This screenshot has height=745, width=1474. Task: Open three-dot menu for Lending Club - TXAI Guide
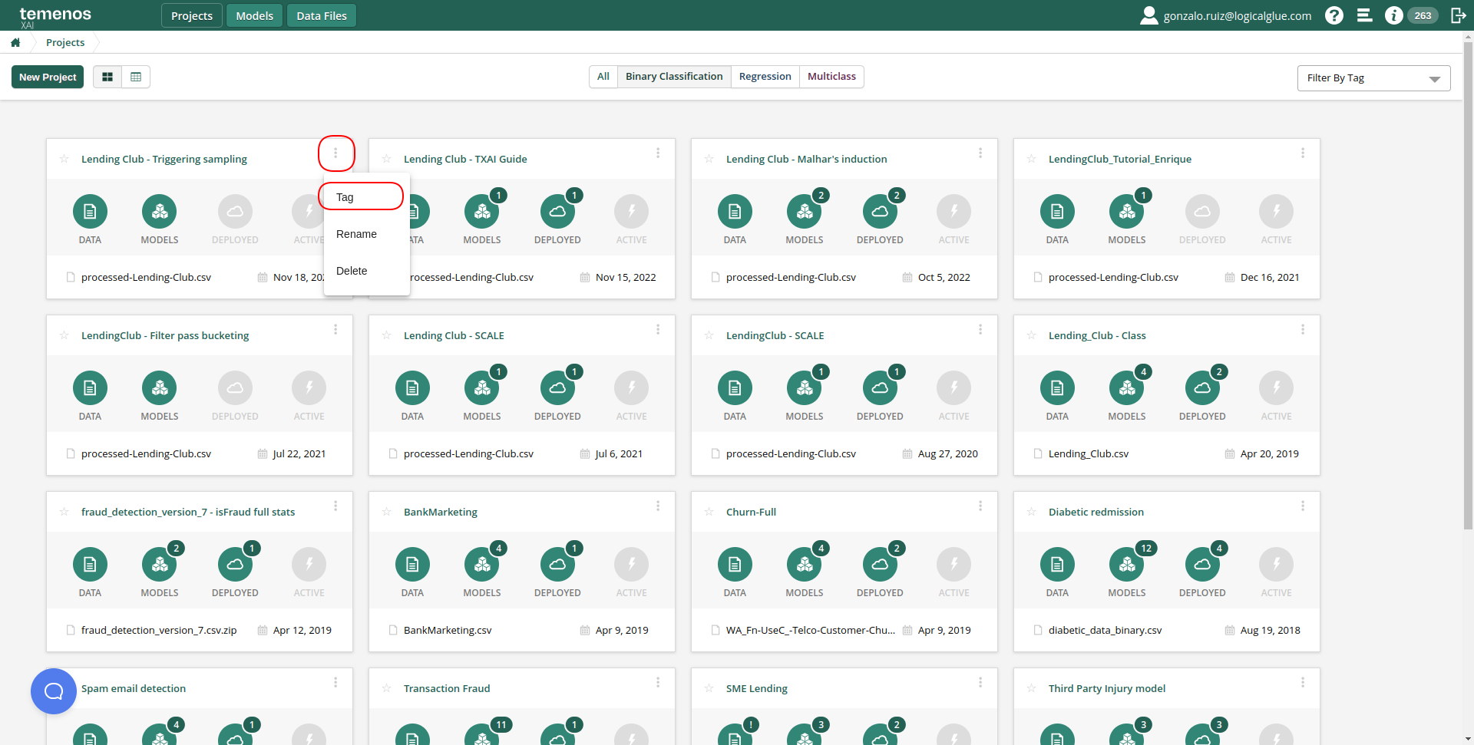[658, 153]
